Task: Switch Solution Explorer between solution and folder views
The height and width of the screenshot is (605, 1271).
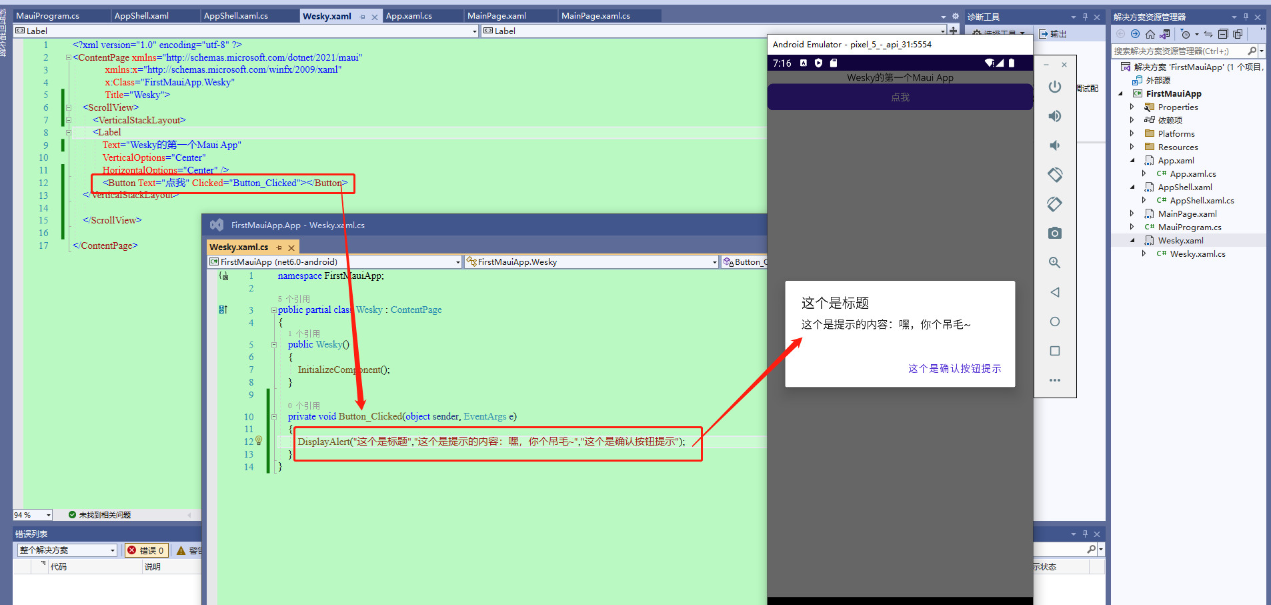Action: pos(1164,34)
